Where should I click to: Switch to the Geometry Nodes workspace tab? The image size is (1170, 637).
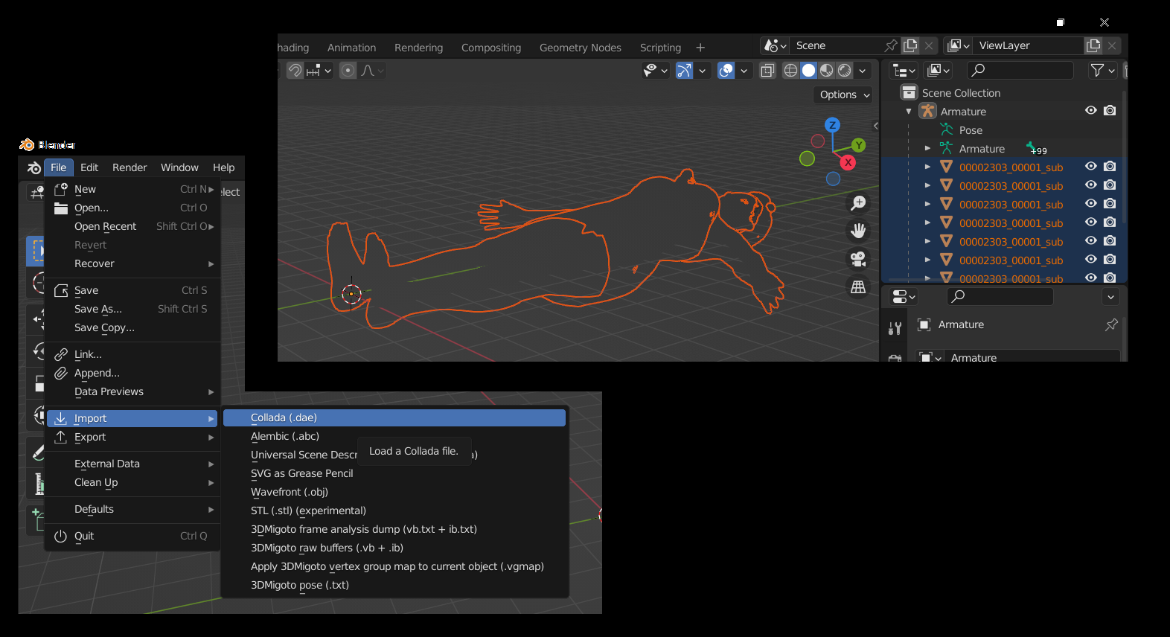pyautogui.click(x=581, y=48)
